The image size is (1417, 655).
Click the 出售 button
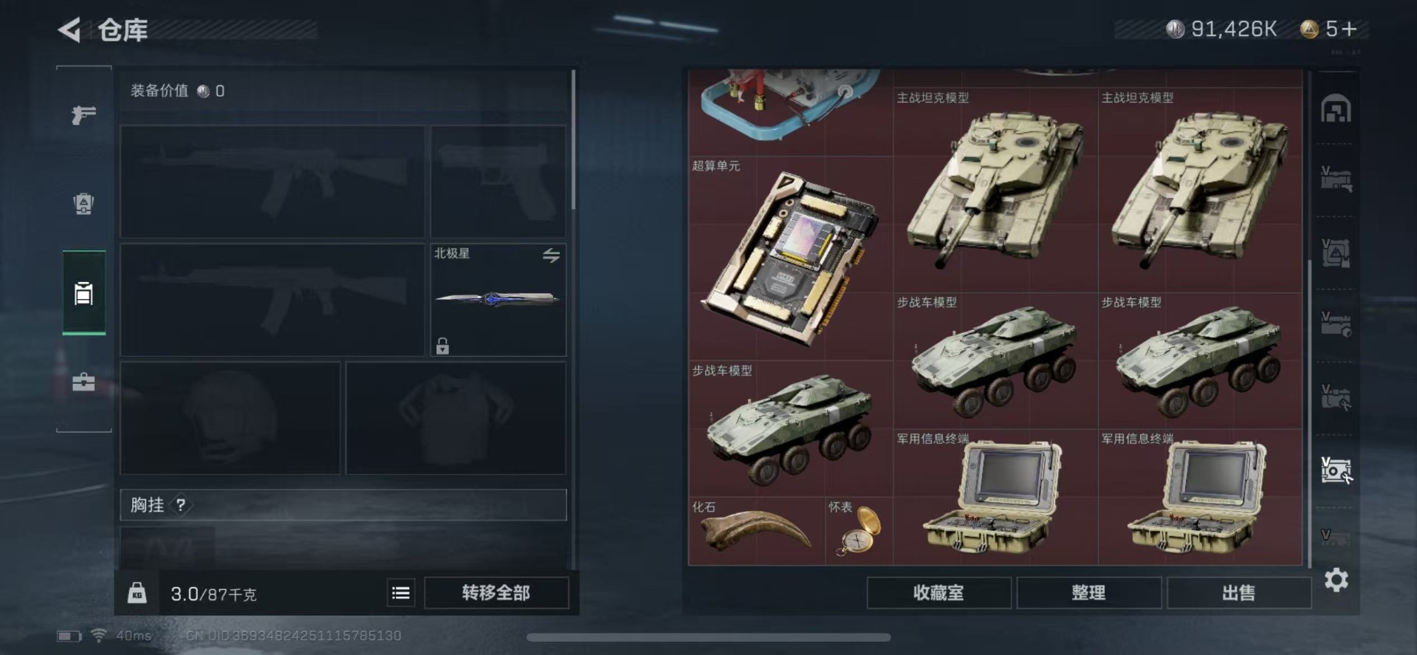[1238, 593]
